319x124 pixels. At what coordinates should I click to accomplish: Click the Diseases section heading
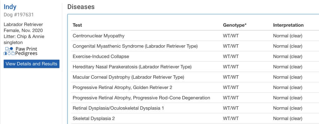(81, 7)
